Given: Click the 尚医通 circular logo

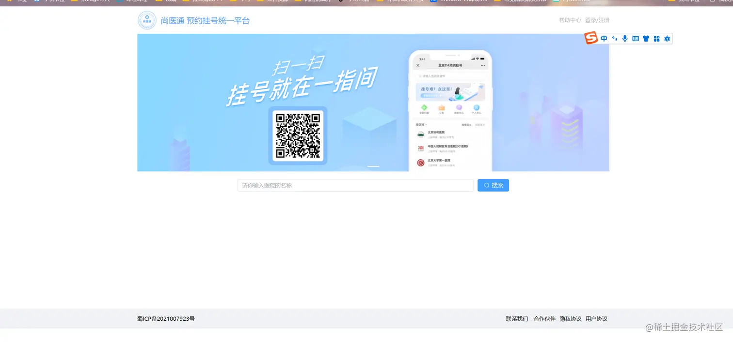Looking at the screenshot, I should click(x=147, y=20).
